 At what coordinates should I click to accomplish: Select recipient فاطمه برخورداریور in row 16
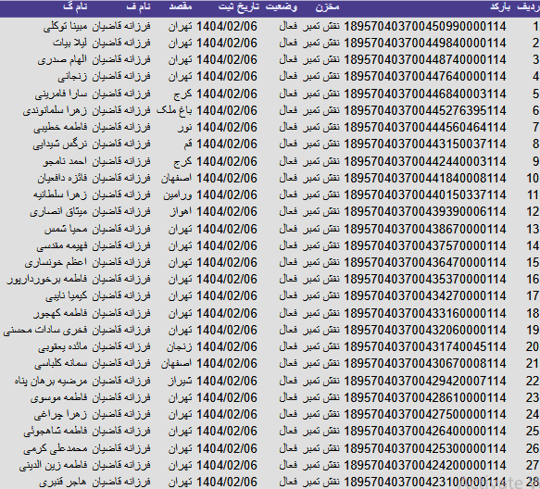47,279
